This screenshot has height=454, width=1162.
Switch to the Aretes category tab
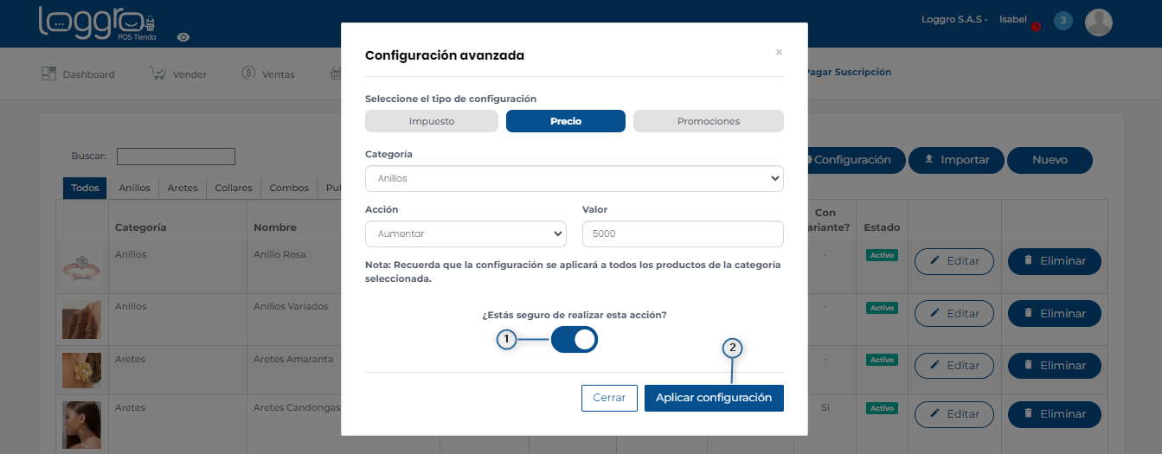point(183,188)
